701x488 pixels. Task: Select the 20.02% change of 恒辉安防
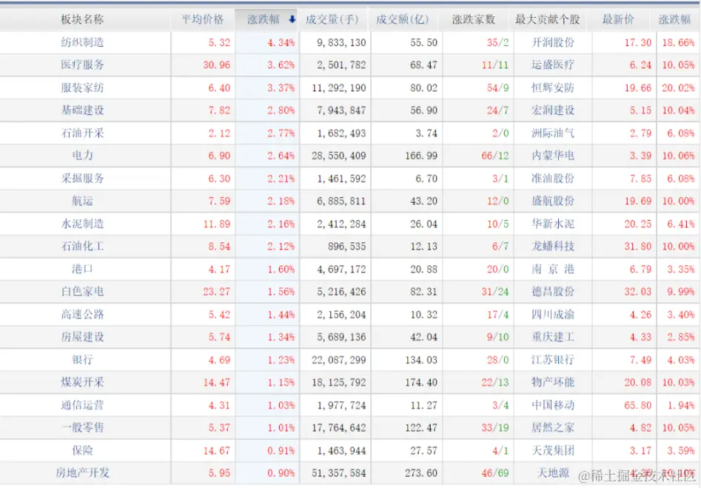[x=678, y=87]
